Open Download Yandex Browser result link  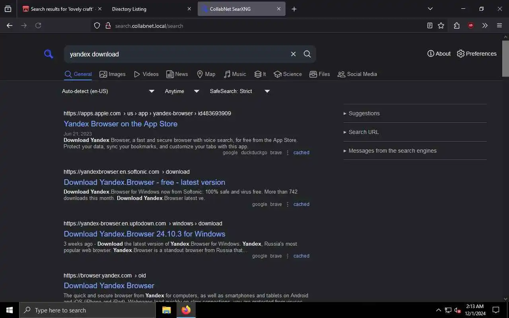[x=109, y=285]
